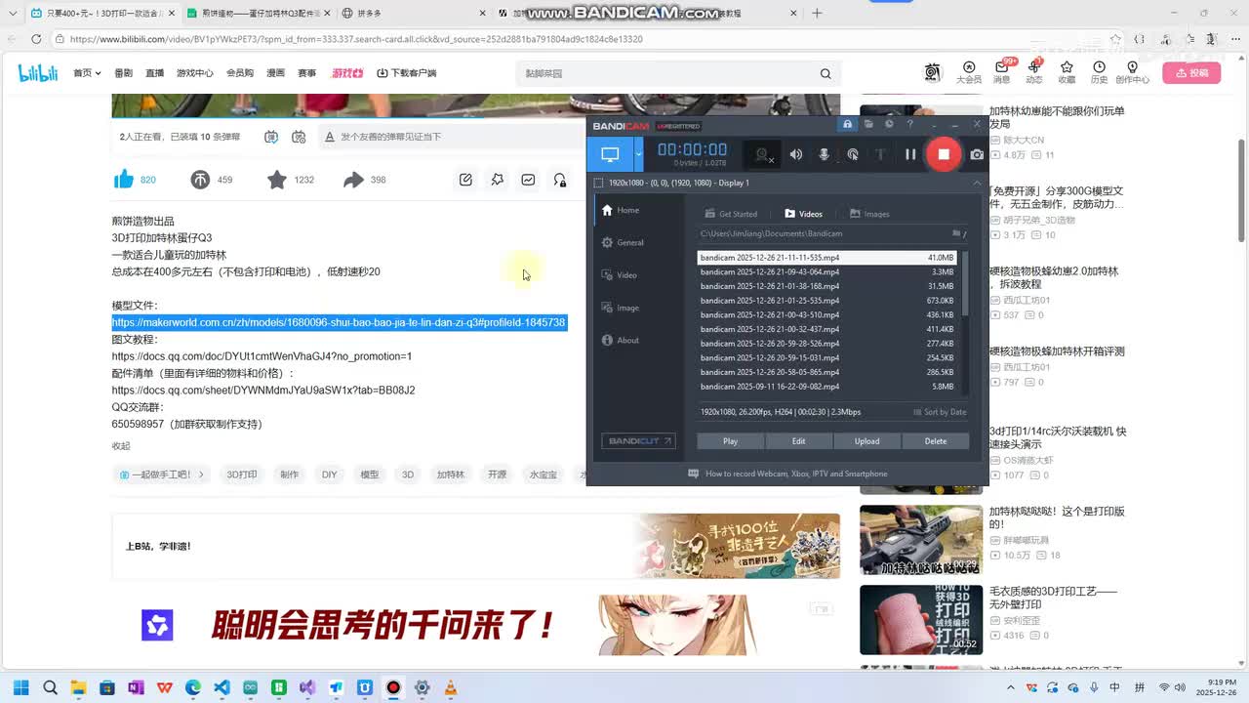Select bandicam 2025-12-26 21-09-43-064.mp4
The width and height of the screenshot is (1249, 703).
coord(827,271)
